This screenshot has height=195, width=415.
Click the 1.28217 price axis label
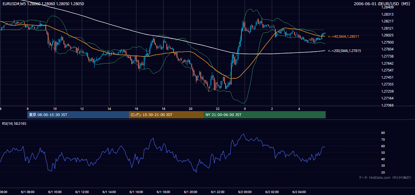(387, 21)
